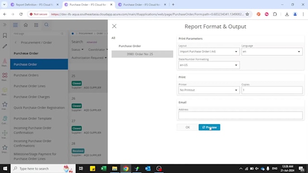Open Windows Start menu
Image resolution: width=308 pixels, height=173 pixels.
[5, 168]
